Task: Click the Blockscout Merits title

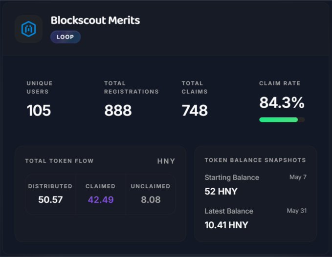Action: click(x=95, y=20)
